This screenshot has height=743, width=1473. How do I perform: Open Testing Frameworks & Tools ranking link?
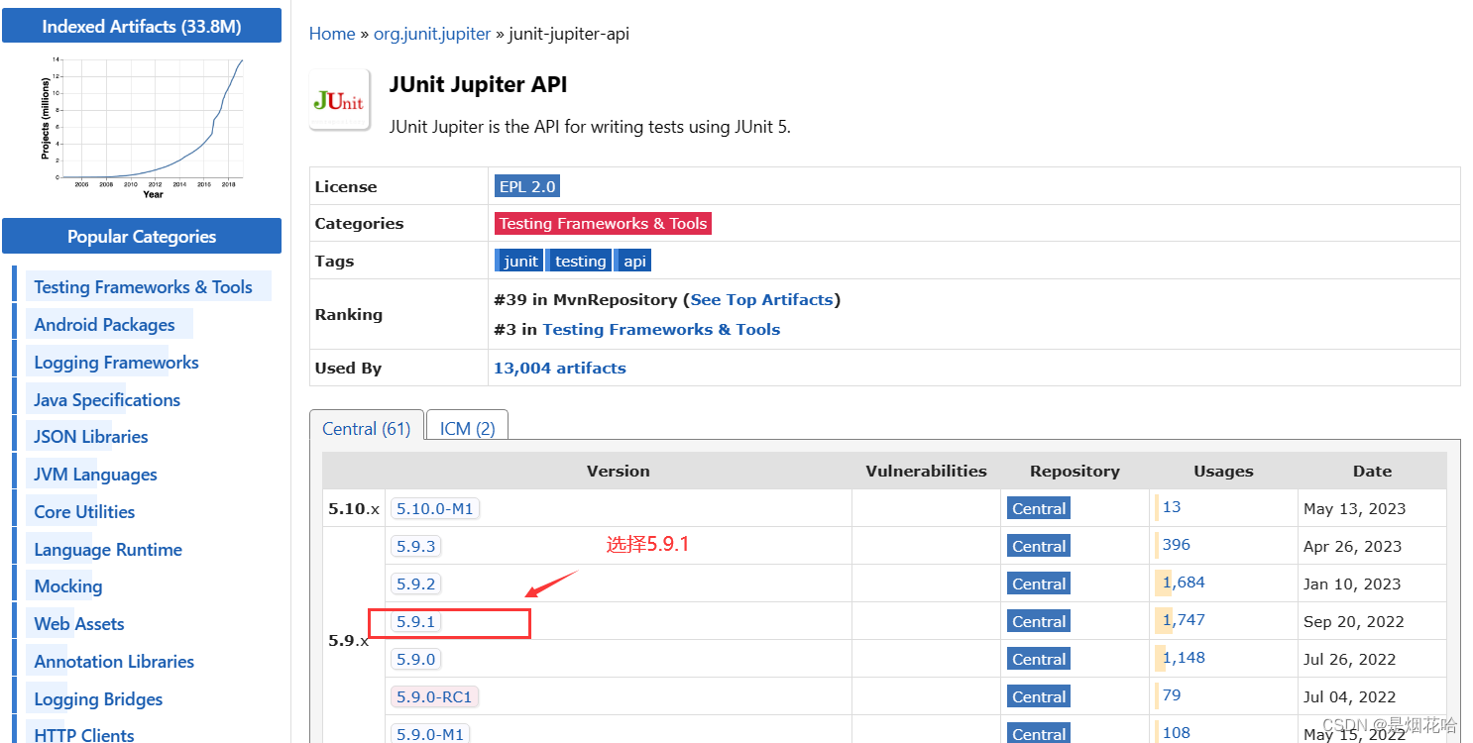tap(661, 329)
